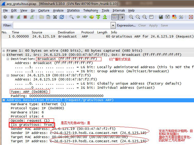Stop the running capture
Screen dimensions: 194x145
point(25,17)
